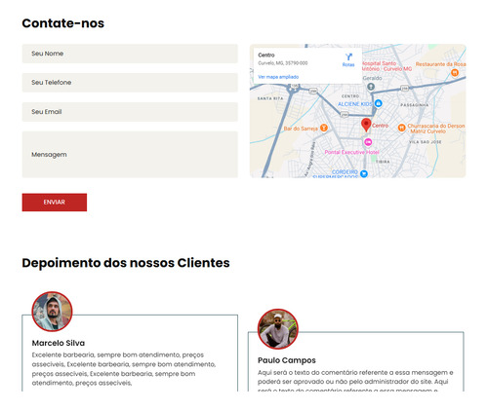
Task: Click into the Mensagem text area
Action: 130,155
